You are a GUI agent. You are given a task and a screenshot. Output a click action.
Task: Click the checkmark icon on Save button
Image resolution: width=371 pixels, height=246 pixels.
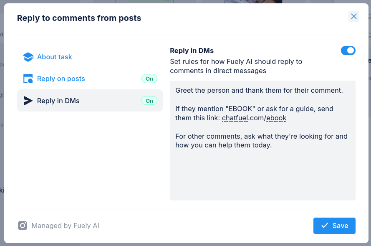[x=325, y=226]
